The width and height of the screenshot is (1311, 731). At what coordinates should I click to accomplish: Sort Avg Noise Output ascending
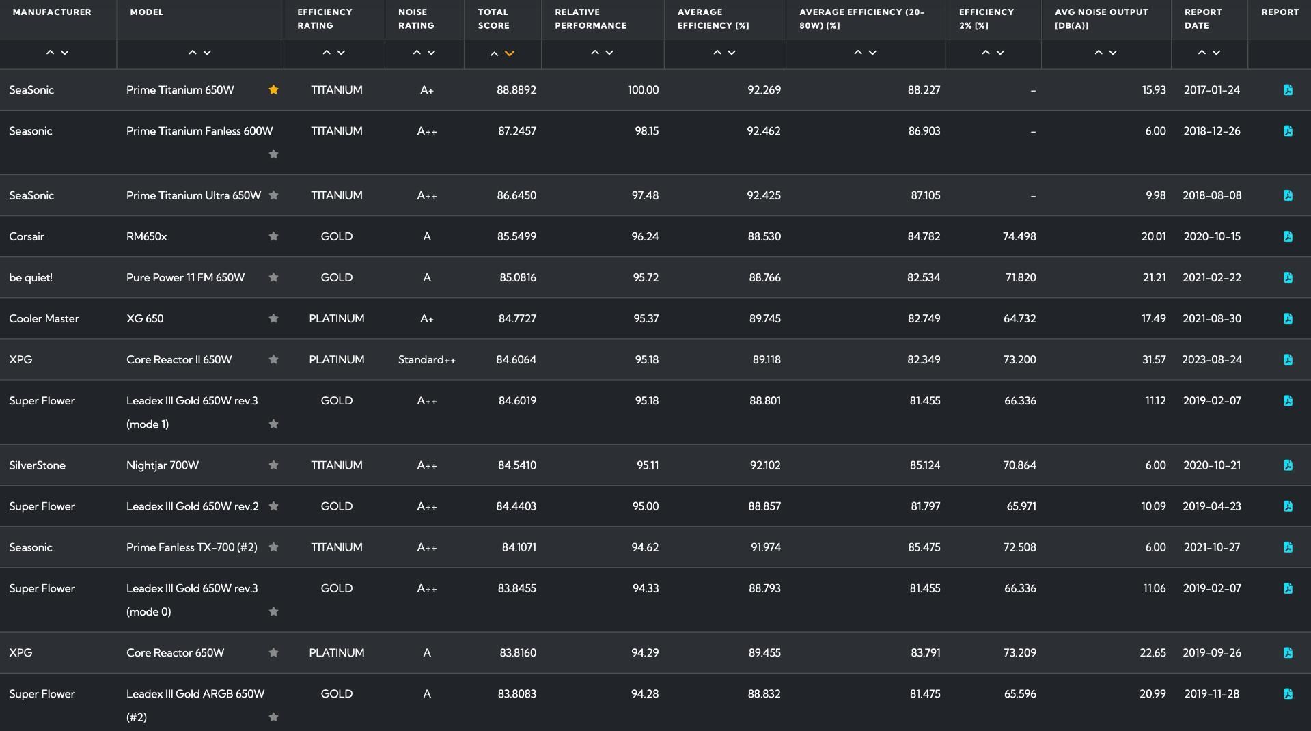pos(1099,53)
